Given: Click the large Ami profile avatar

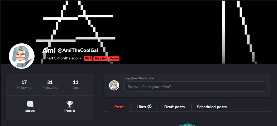Looking at the screenshot, I should point(22,56).
